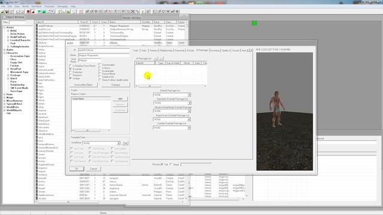This screenshot has width=383, height=215.
Task: Toggle the Protected checkbox
Action: [x=71, y=72]
